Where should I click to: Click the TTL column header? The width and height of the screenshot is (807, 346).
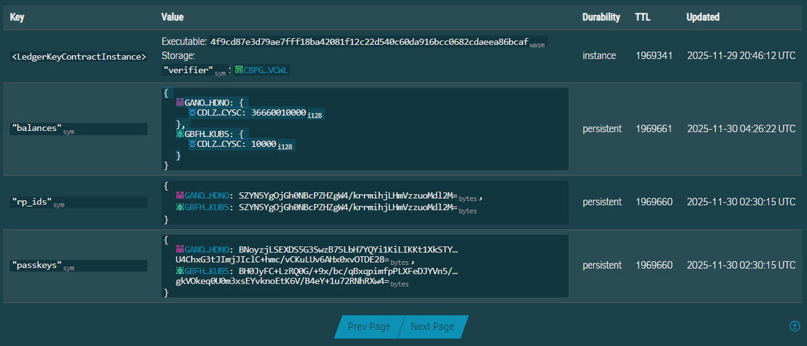point(642,17)
